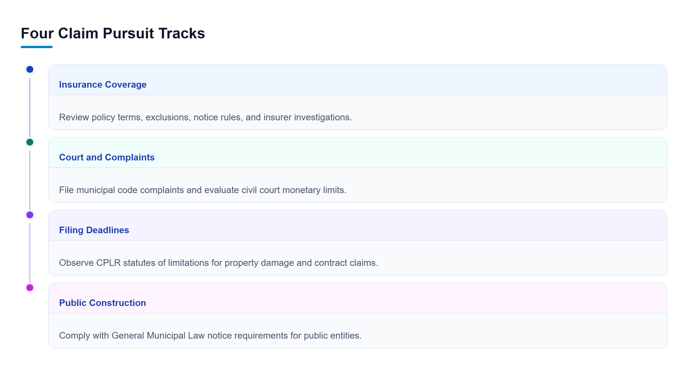
Task: Click the text 'Observe CPLR statutes of limitations'
Action: point(134,263)
